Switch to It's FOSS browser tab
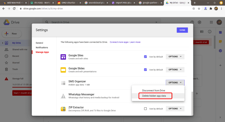225x122 pixels. click(x=42, y=3)
